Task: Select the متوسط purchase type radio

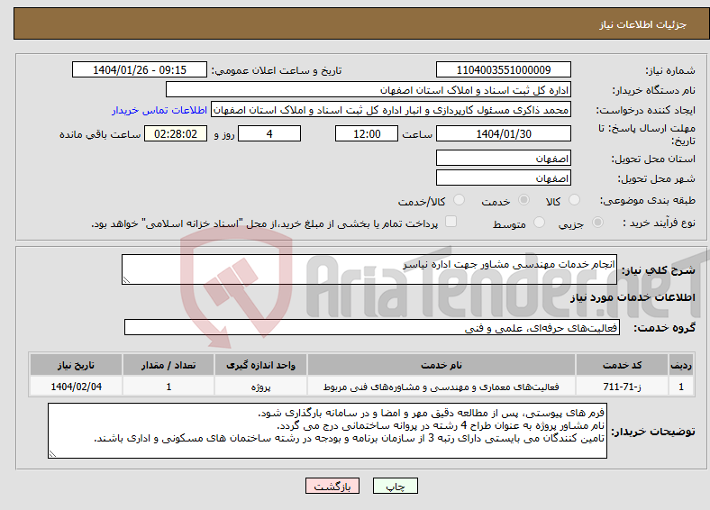Action: (x=539, y=223)
